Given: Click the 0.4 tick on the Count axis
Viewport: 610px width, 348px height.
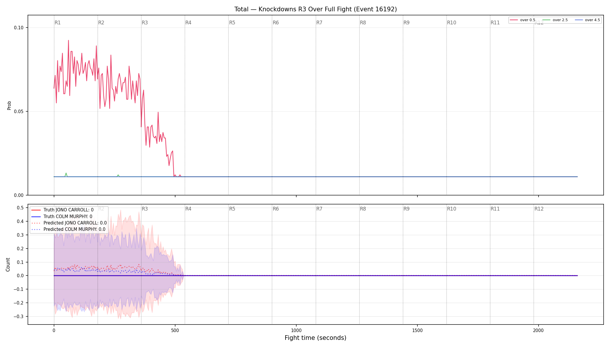Looking at the screenshot, I should (20, 222).
